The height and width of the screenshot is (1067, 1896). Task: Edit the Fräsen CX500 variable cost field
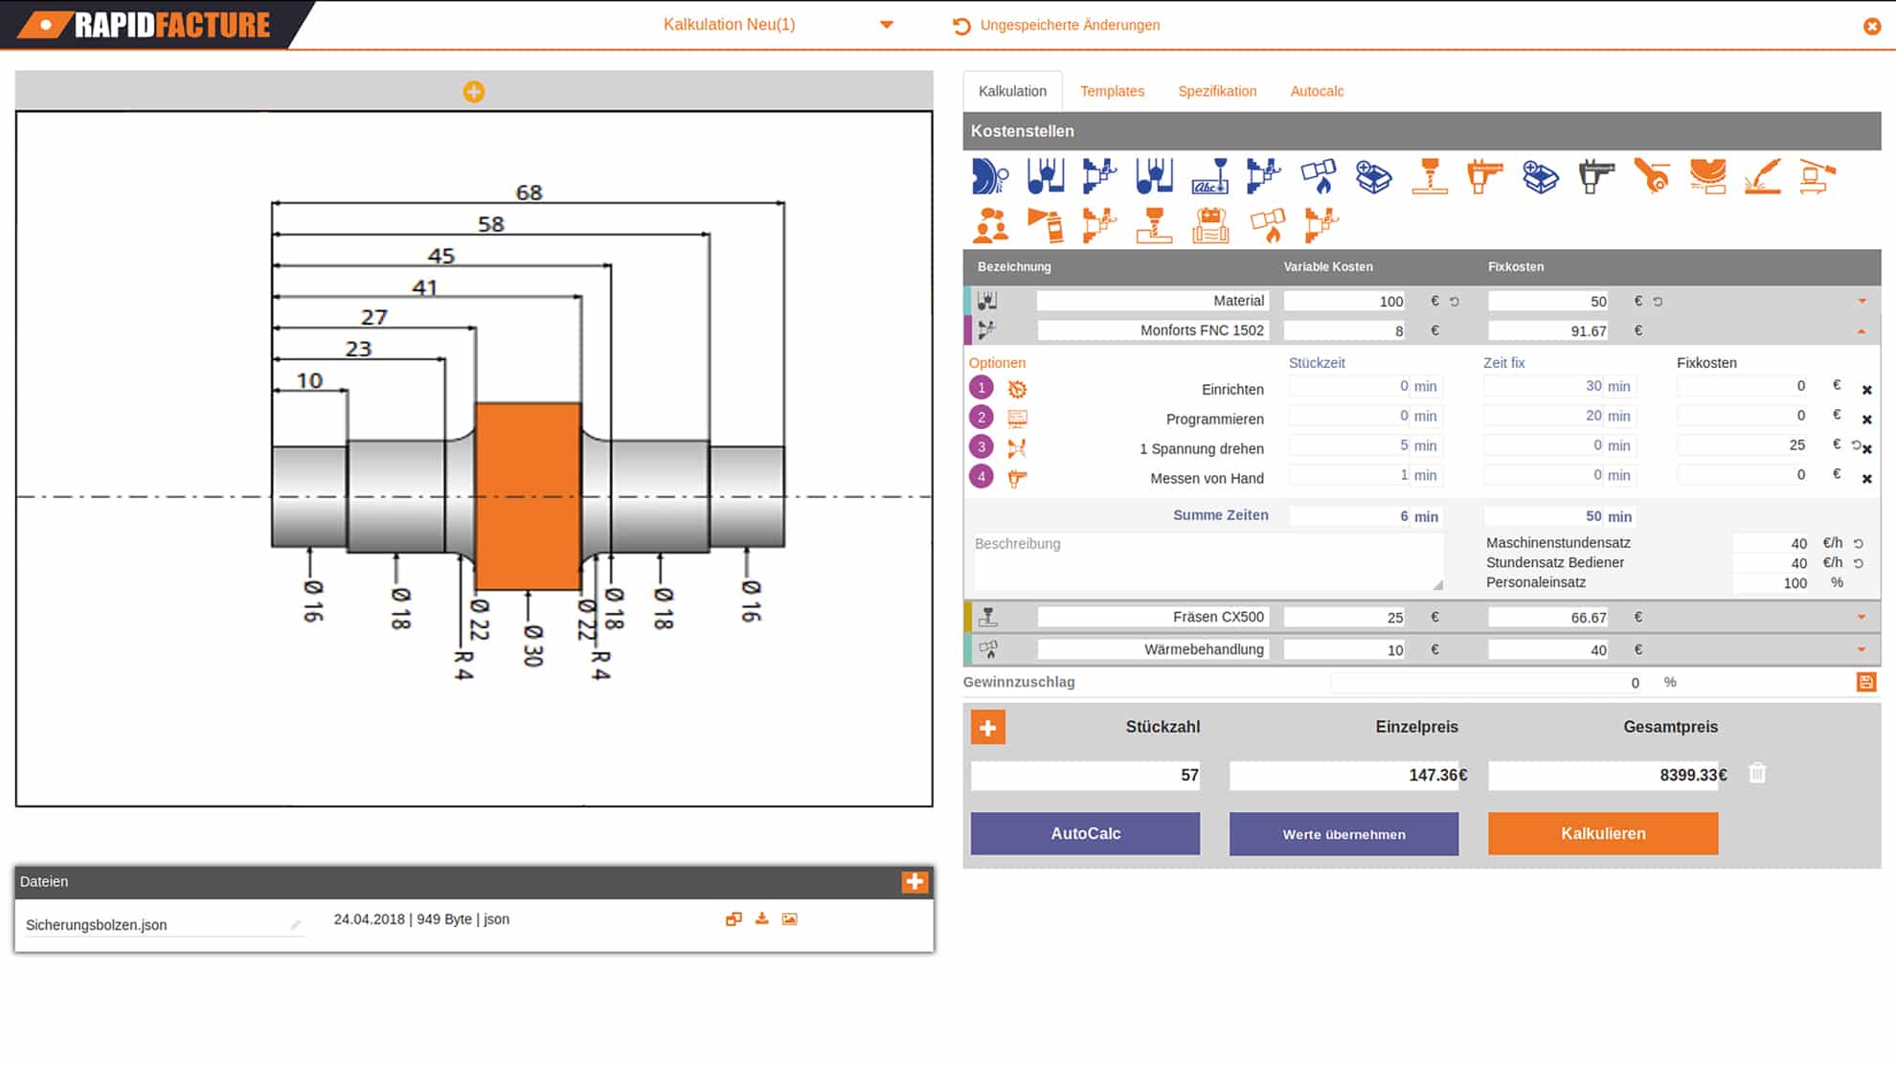coord(1344,618)
